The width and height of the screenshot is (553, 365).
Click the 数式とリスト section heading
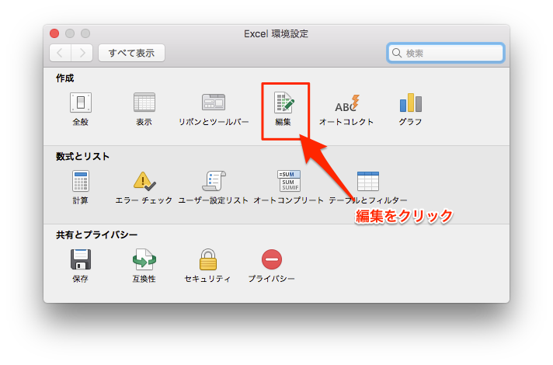coord(83,157)
